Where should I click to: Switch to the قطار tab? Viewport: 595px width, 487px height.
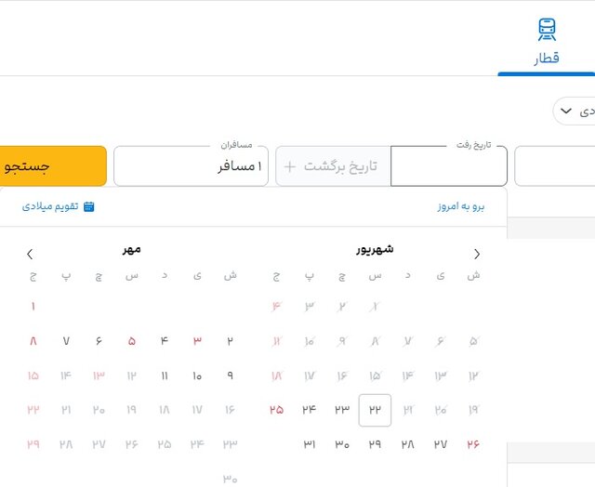coord(547,59)
